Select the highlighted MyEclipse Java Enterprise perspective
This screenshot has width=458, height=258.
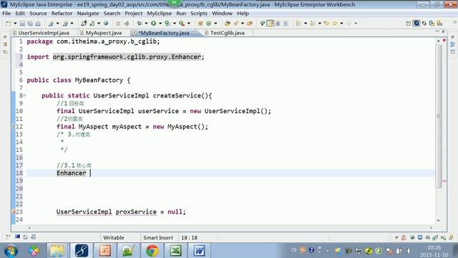pos(416,24)
